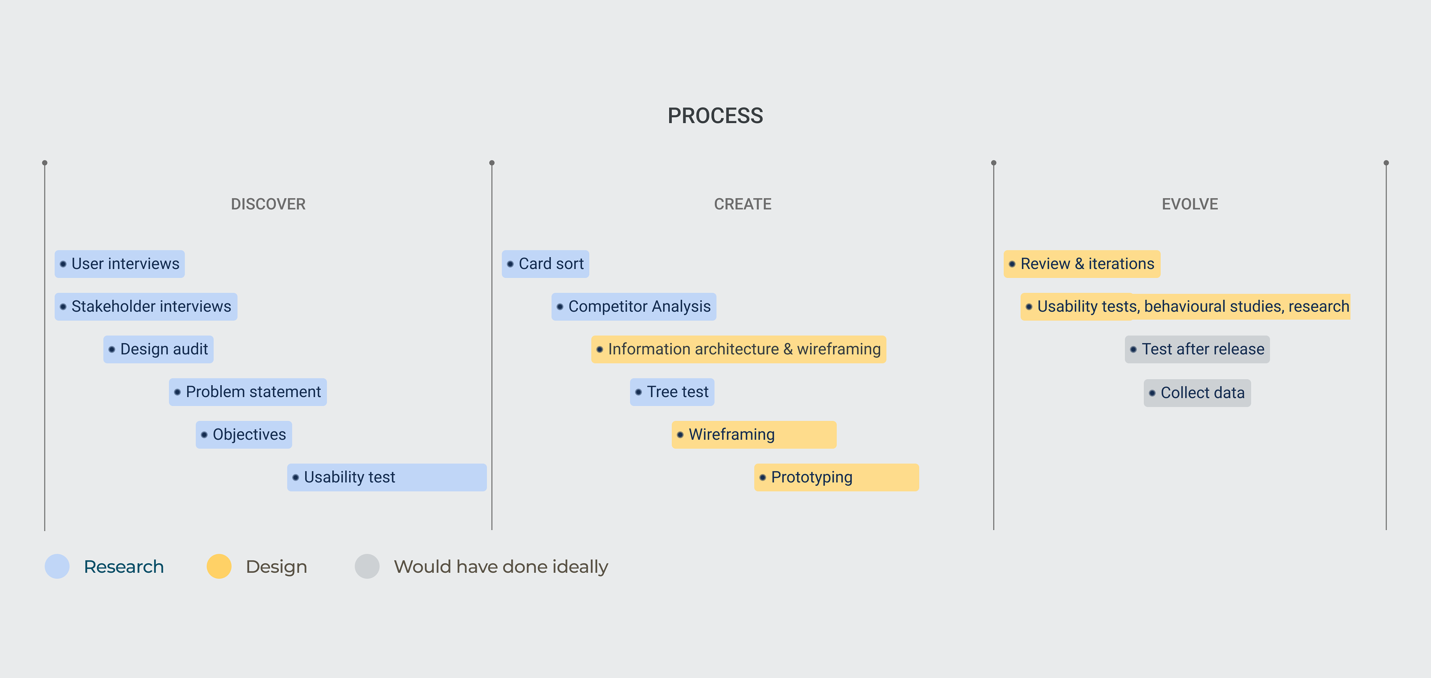Select the Stakeholder interviews tag
The width and height of the screenshot is (1431, 678).
(146, 307)
